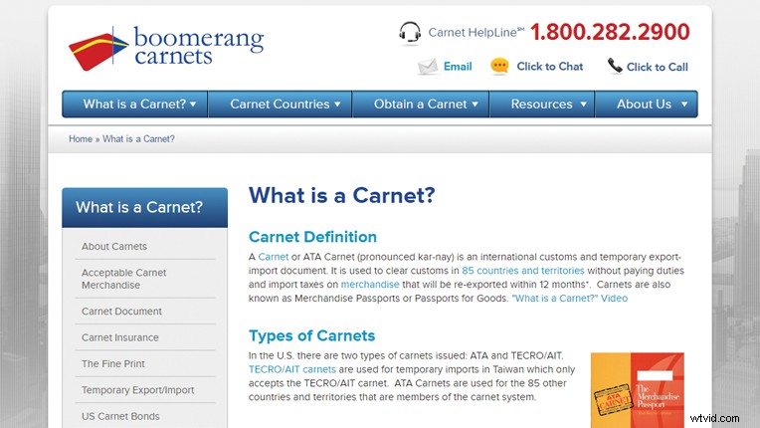The width and height of the screenshot is (760, 428).
Task: Click the Boomerang Carnets logo
Action: click(166, 48)
